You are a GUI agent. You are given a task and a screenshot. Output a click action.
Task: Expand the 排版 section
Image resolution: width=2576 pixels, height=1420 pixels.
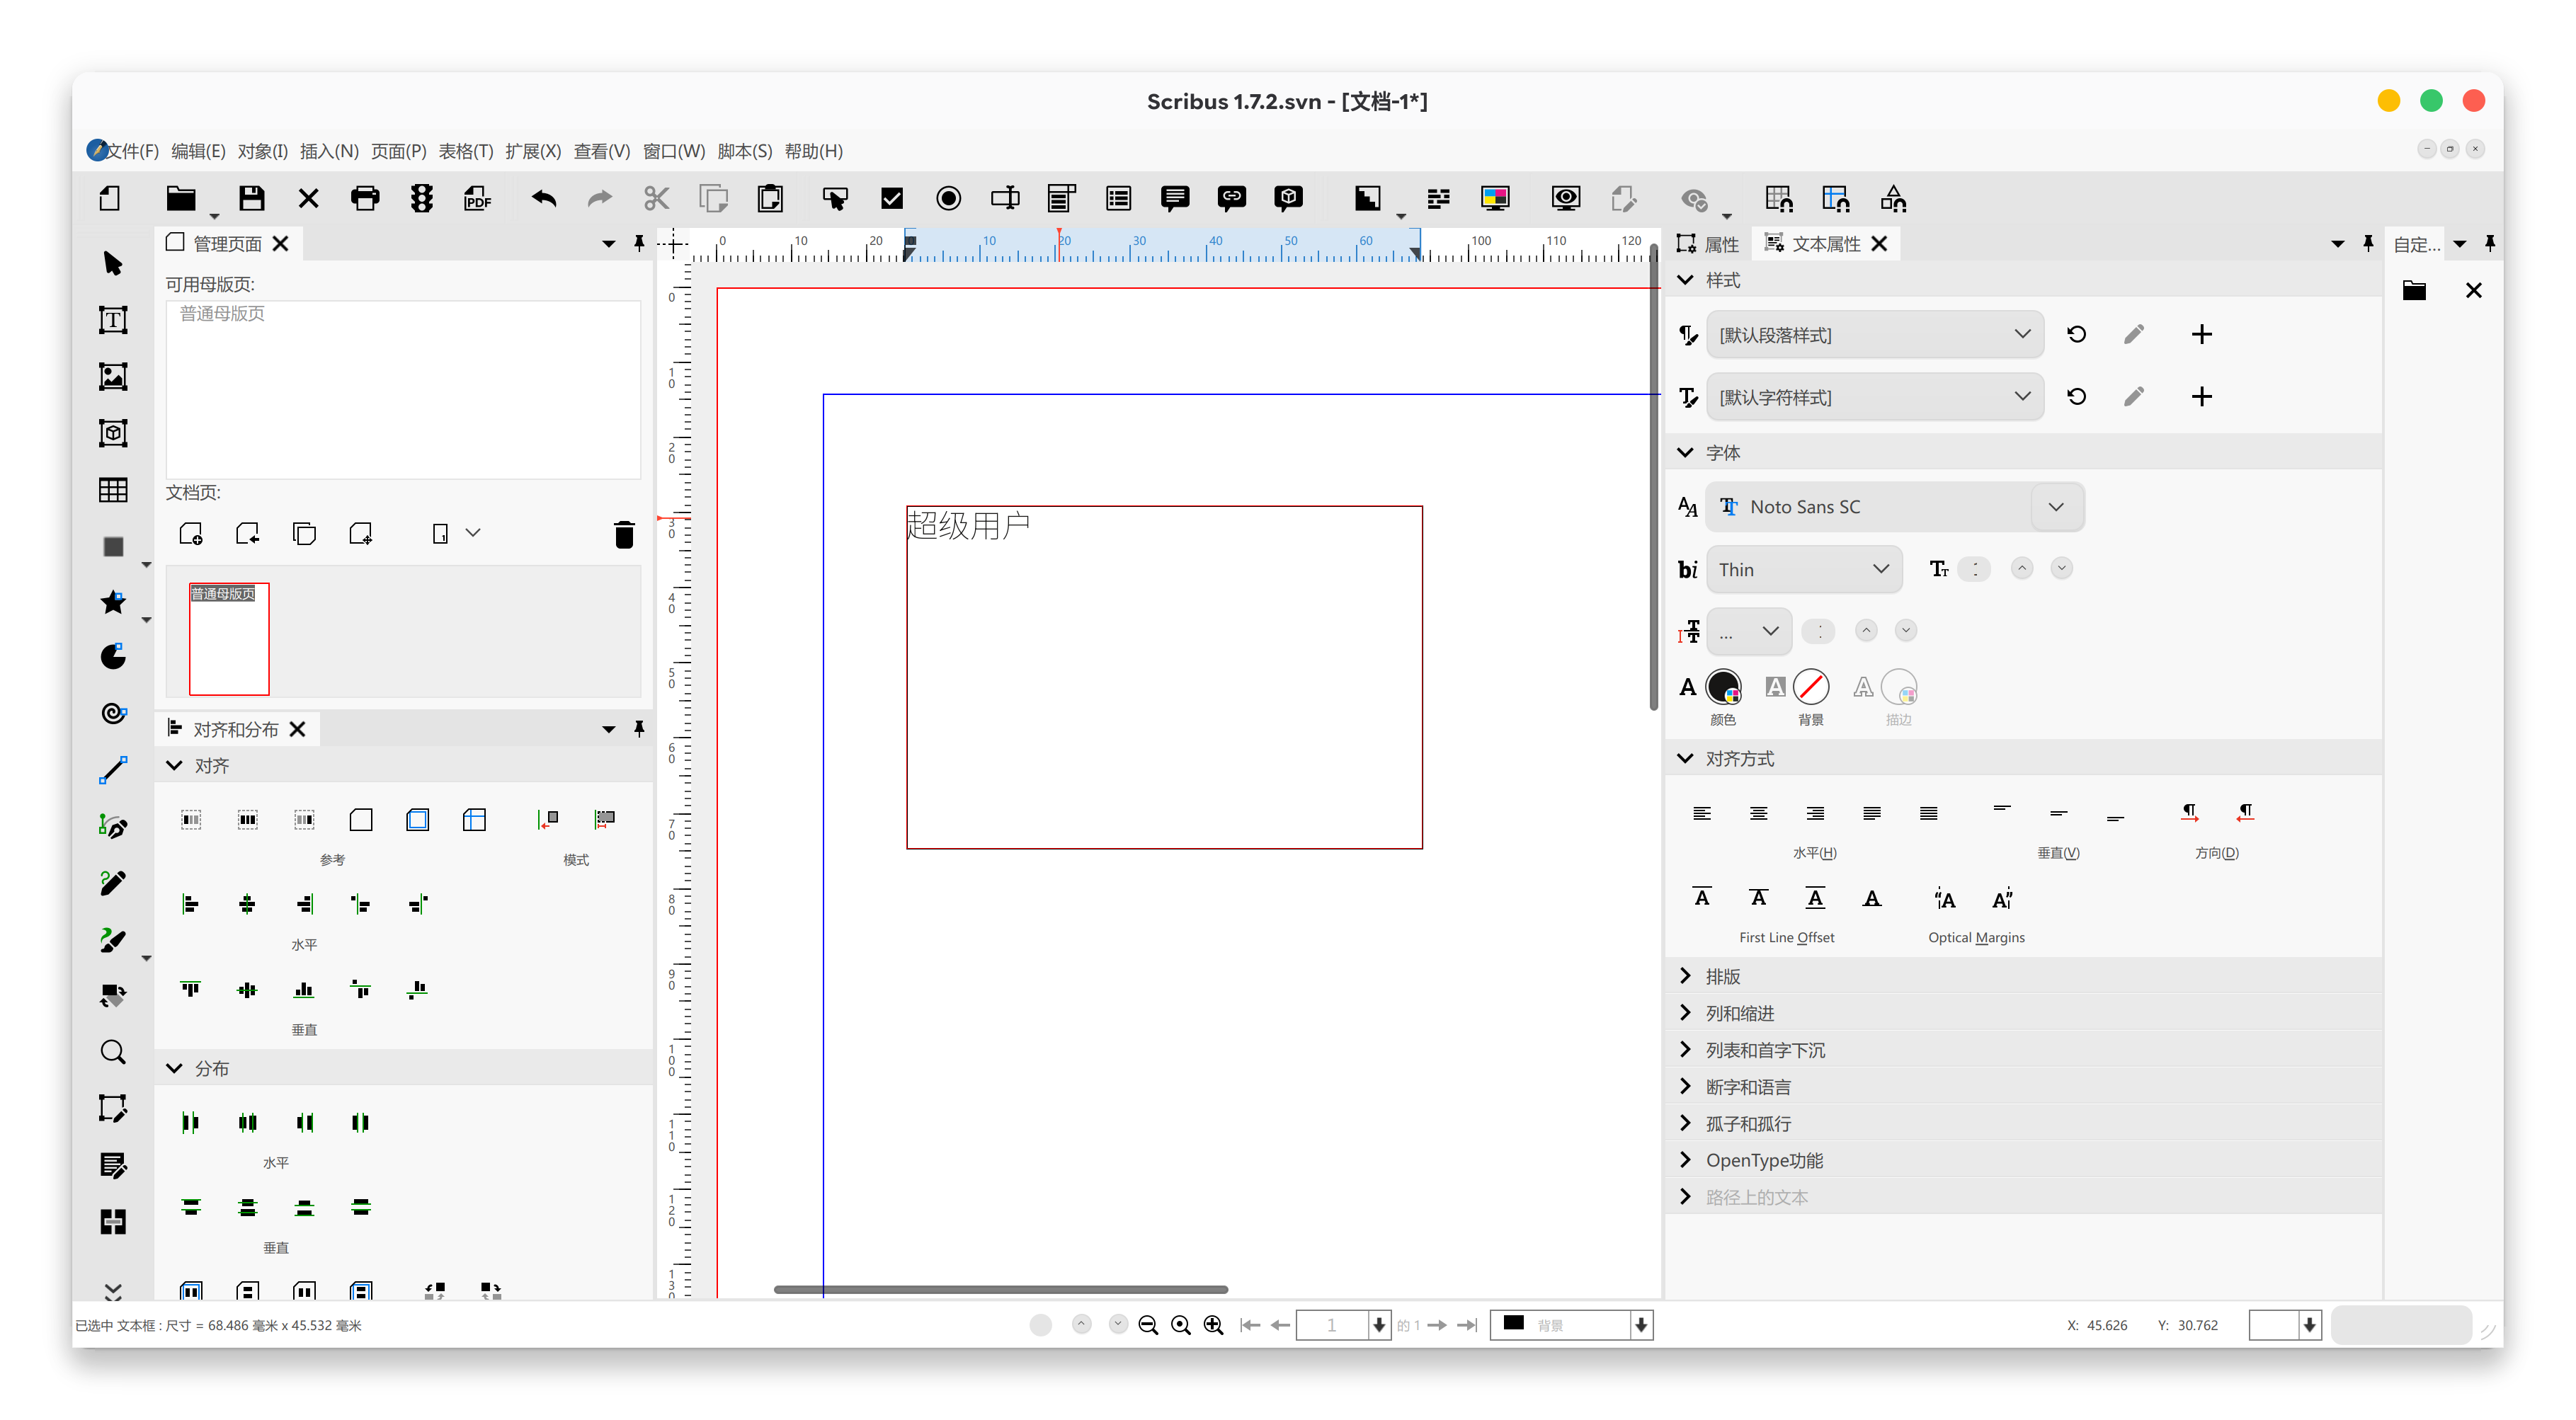(x=1723, y=976)
